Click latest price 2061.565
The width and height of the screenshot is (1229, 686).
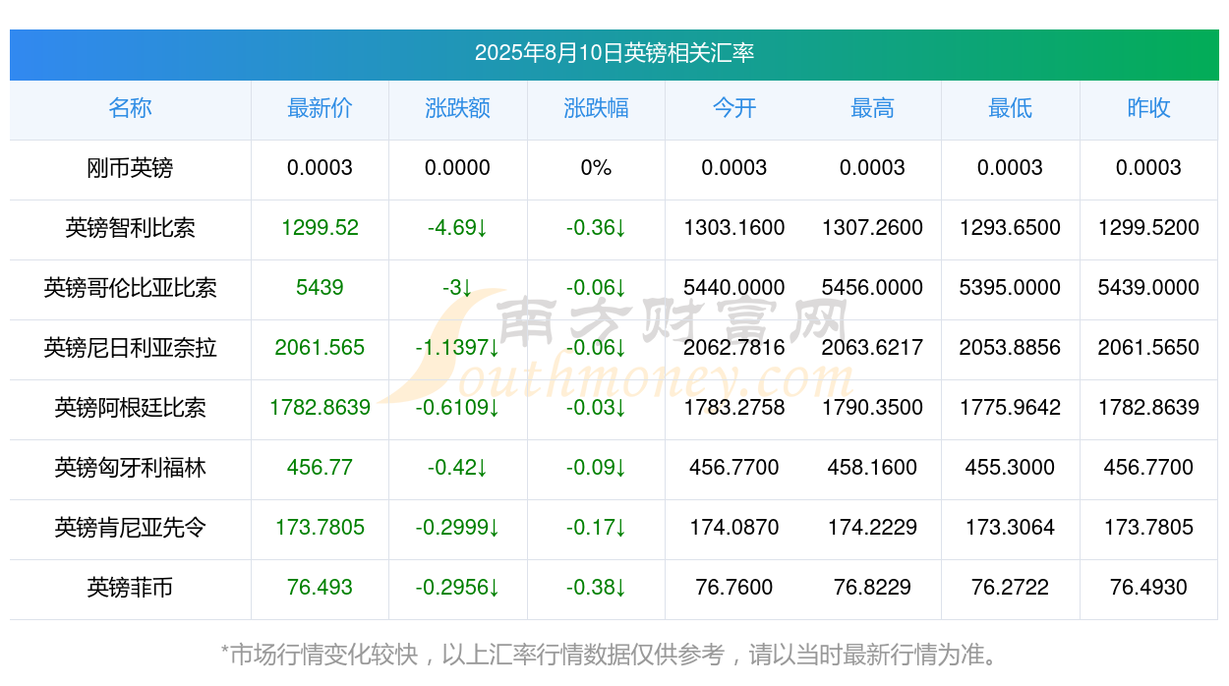pos(320,348)
